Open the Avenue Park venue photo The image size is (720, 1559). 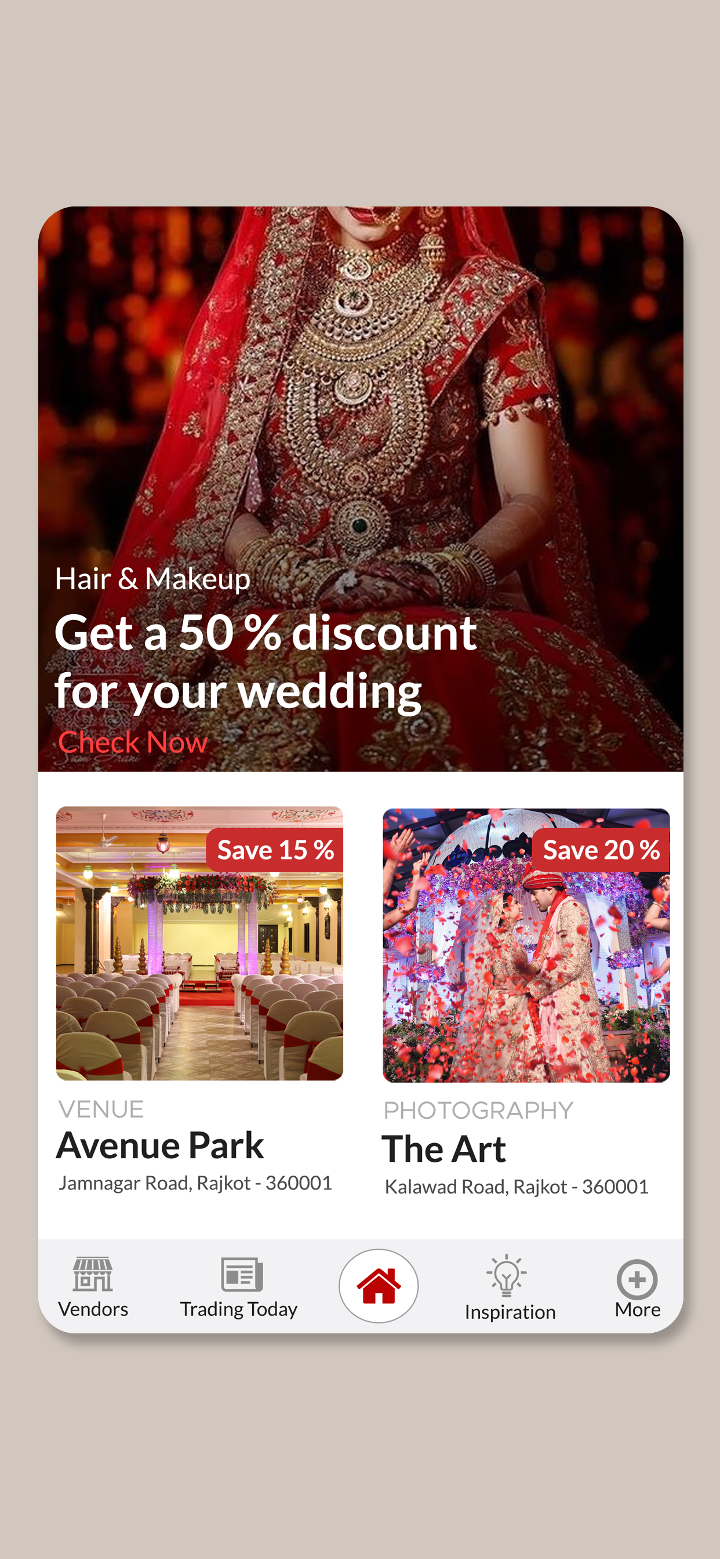tap(199, 943)
